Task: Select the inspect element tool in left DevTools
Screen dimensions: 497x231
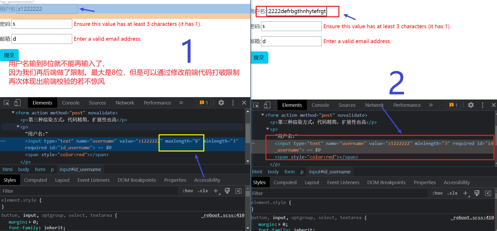Action: (x=6, y=103)
